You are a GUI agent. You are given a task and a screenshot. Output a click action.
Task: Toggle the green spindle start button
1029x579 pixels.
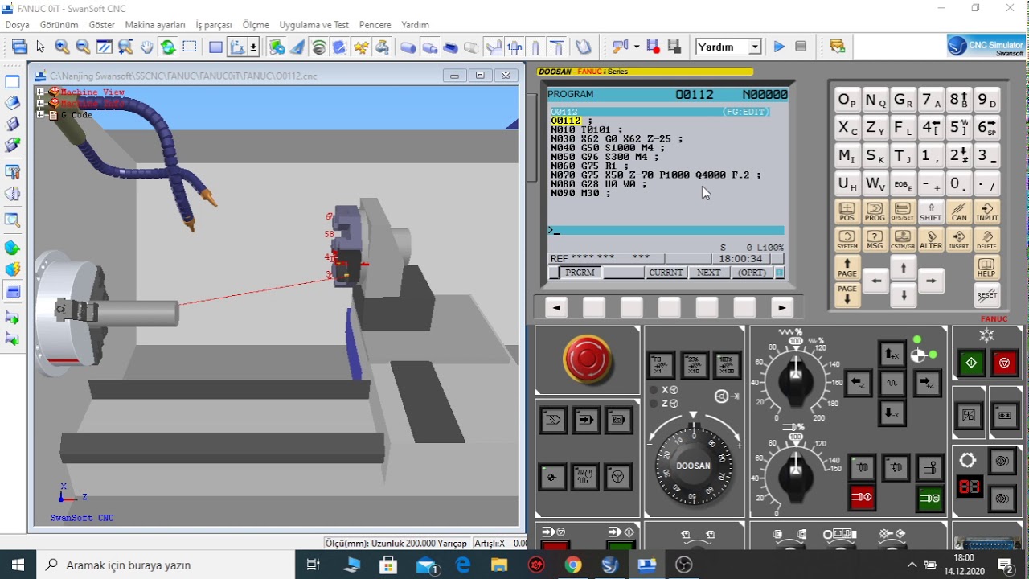tap(930, 498)
